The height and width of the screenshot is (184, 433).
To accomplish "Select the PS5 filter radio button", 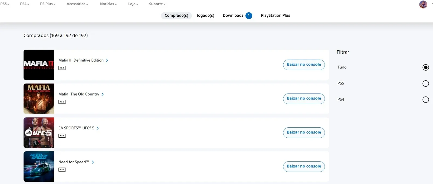I will click(x=426, y=84).
